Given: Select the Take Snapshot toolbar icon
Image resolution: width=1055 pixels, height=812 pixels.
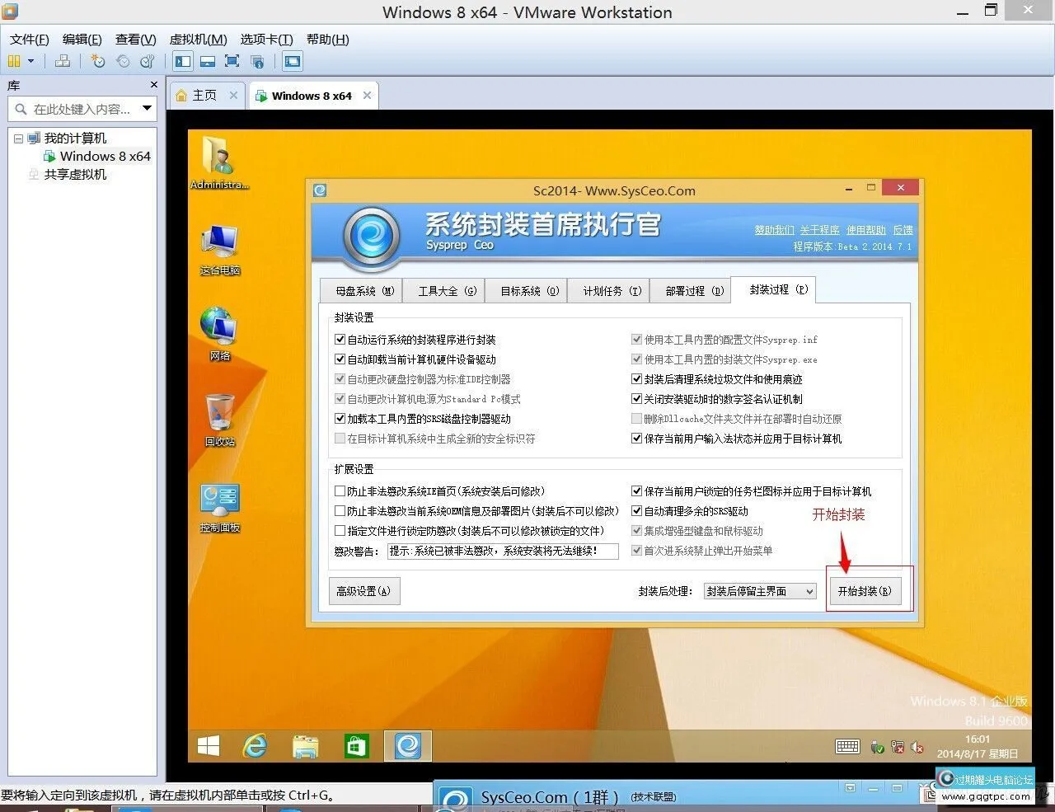Looking at the screenshot, I should coord(99,61).
